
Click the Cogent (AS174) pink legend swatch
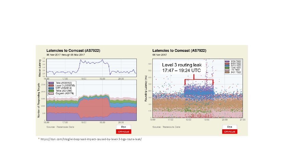point(51,93)
